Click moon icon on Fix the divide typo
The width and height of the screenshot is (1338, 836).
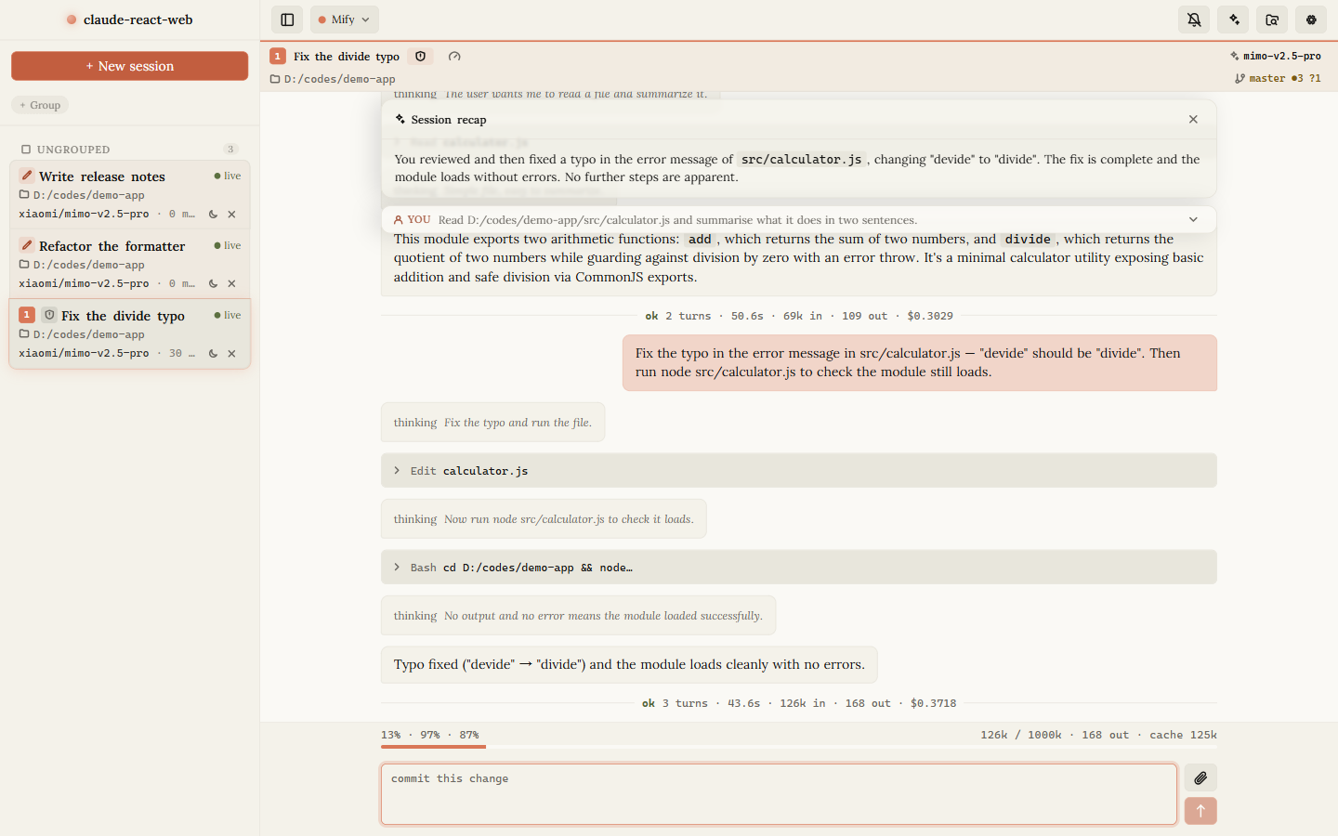(x=213, y=353)
